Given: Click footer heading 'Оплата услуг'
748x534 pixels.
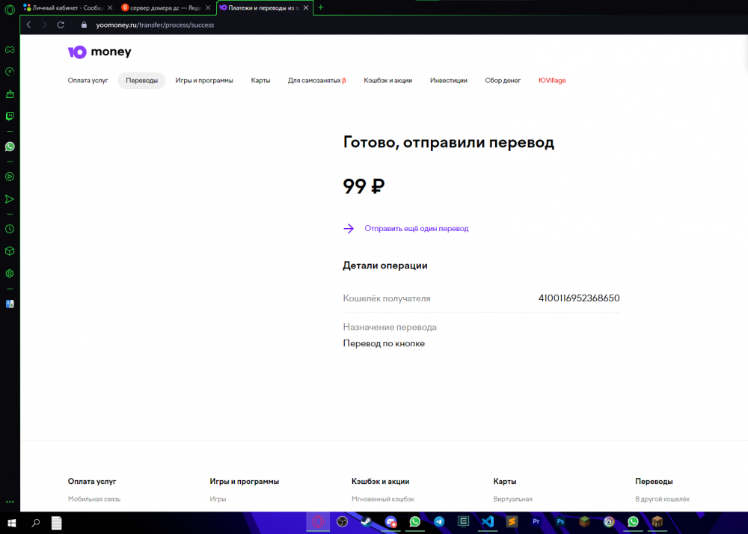Looking at the screenshot, I should [x=92, y=482].
